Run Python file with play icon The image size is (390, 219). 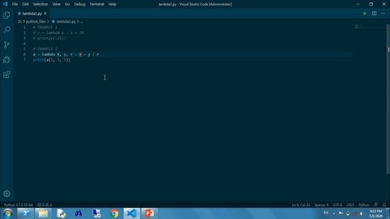pyautogui.click(x=365, y=13)
